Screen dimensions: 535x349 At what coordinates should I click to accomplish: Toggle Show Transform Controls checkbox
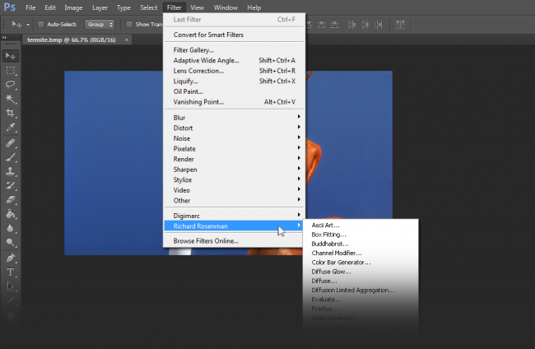(x=129, y=25)
